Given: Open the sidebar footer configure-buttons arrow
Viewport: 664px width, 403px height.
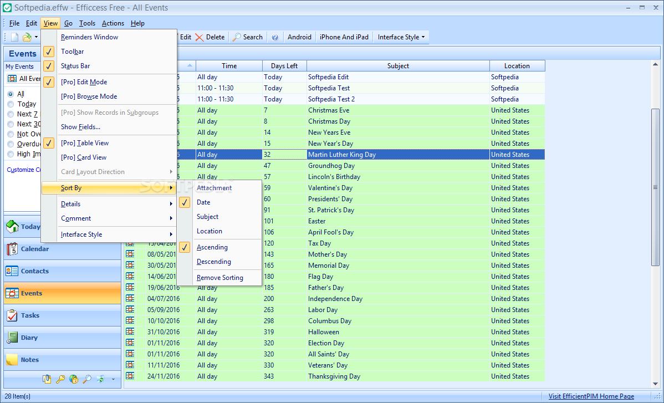Looking at the screenshot, I should 113,379.
